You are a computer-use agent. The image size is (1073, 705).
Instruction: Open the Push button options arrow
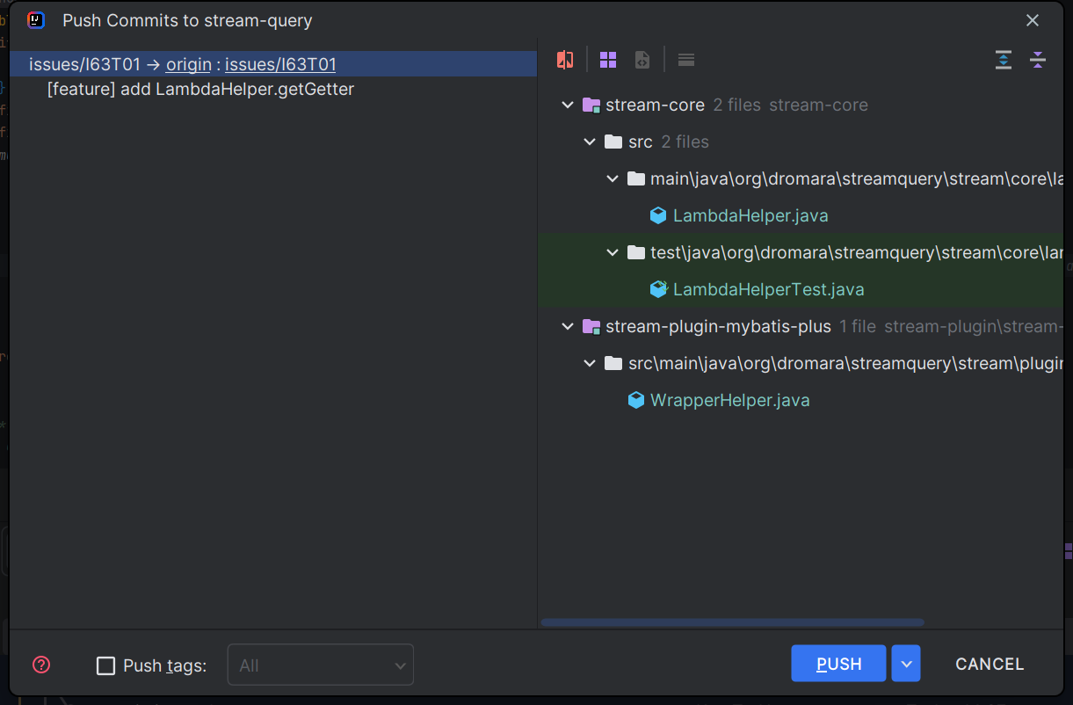click(x=906, y=664)
